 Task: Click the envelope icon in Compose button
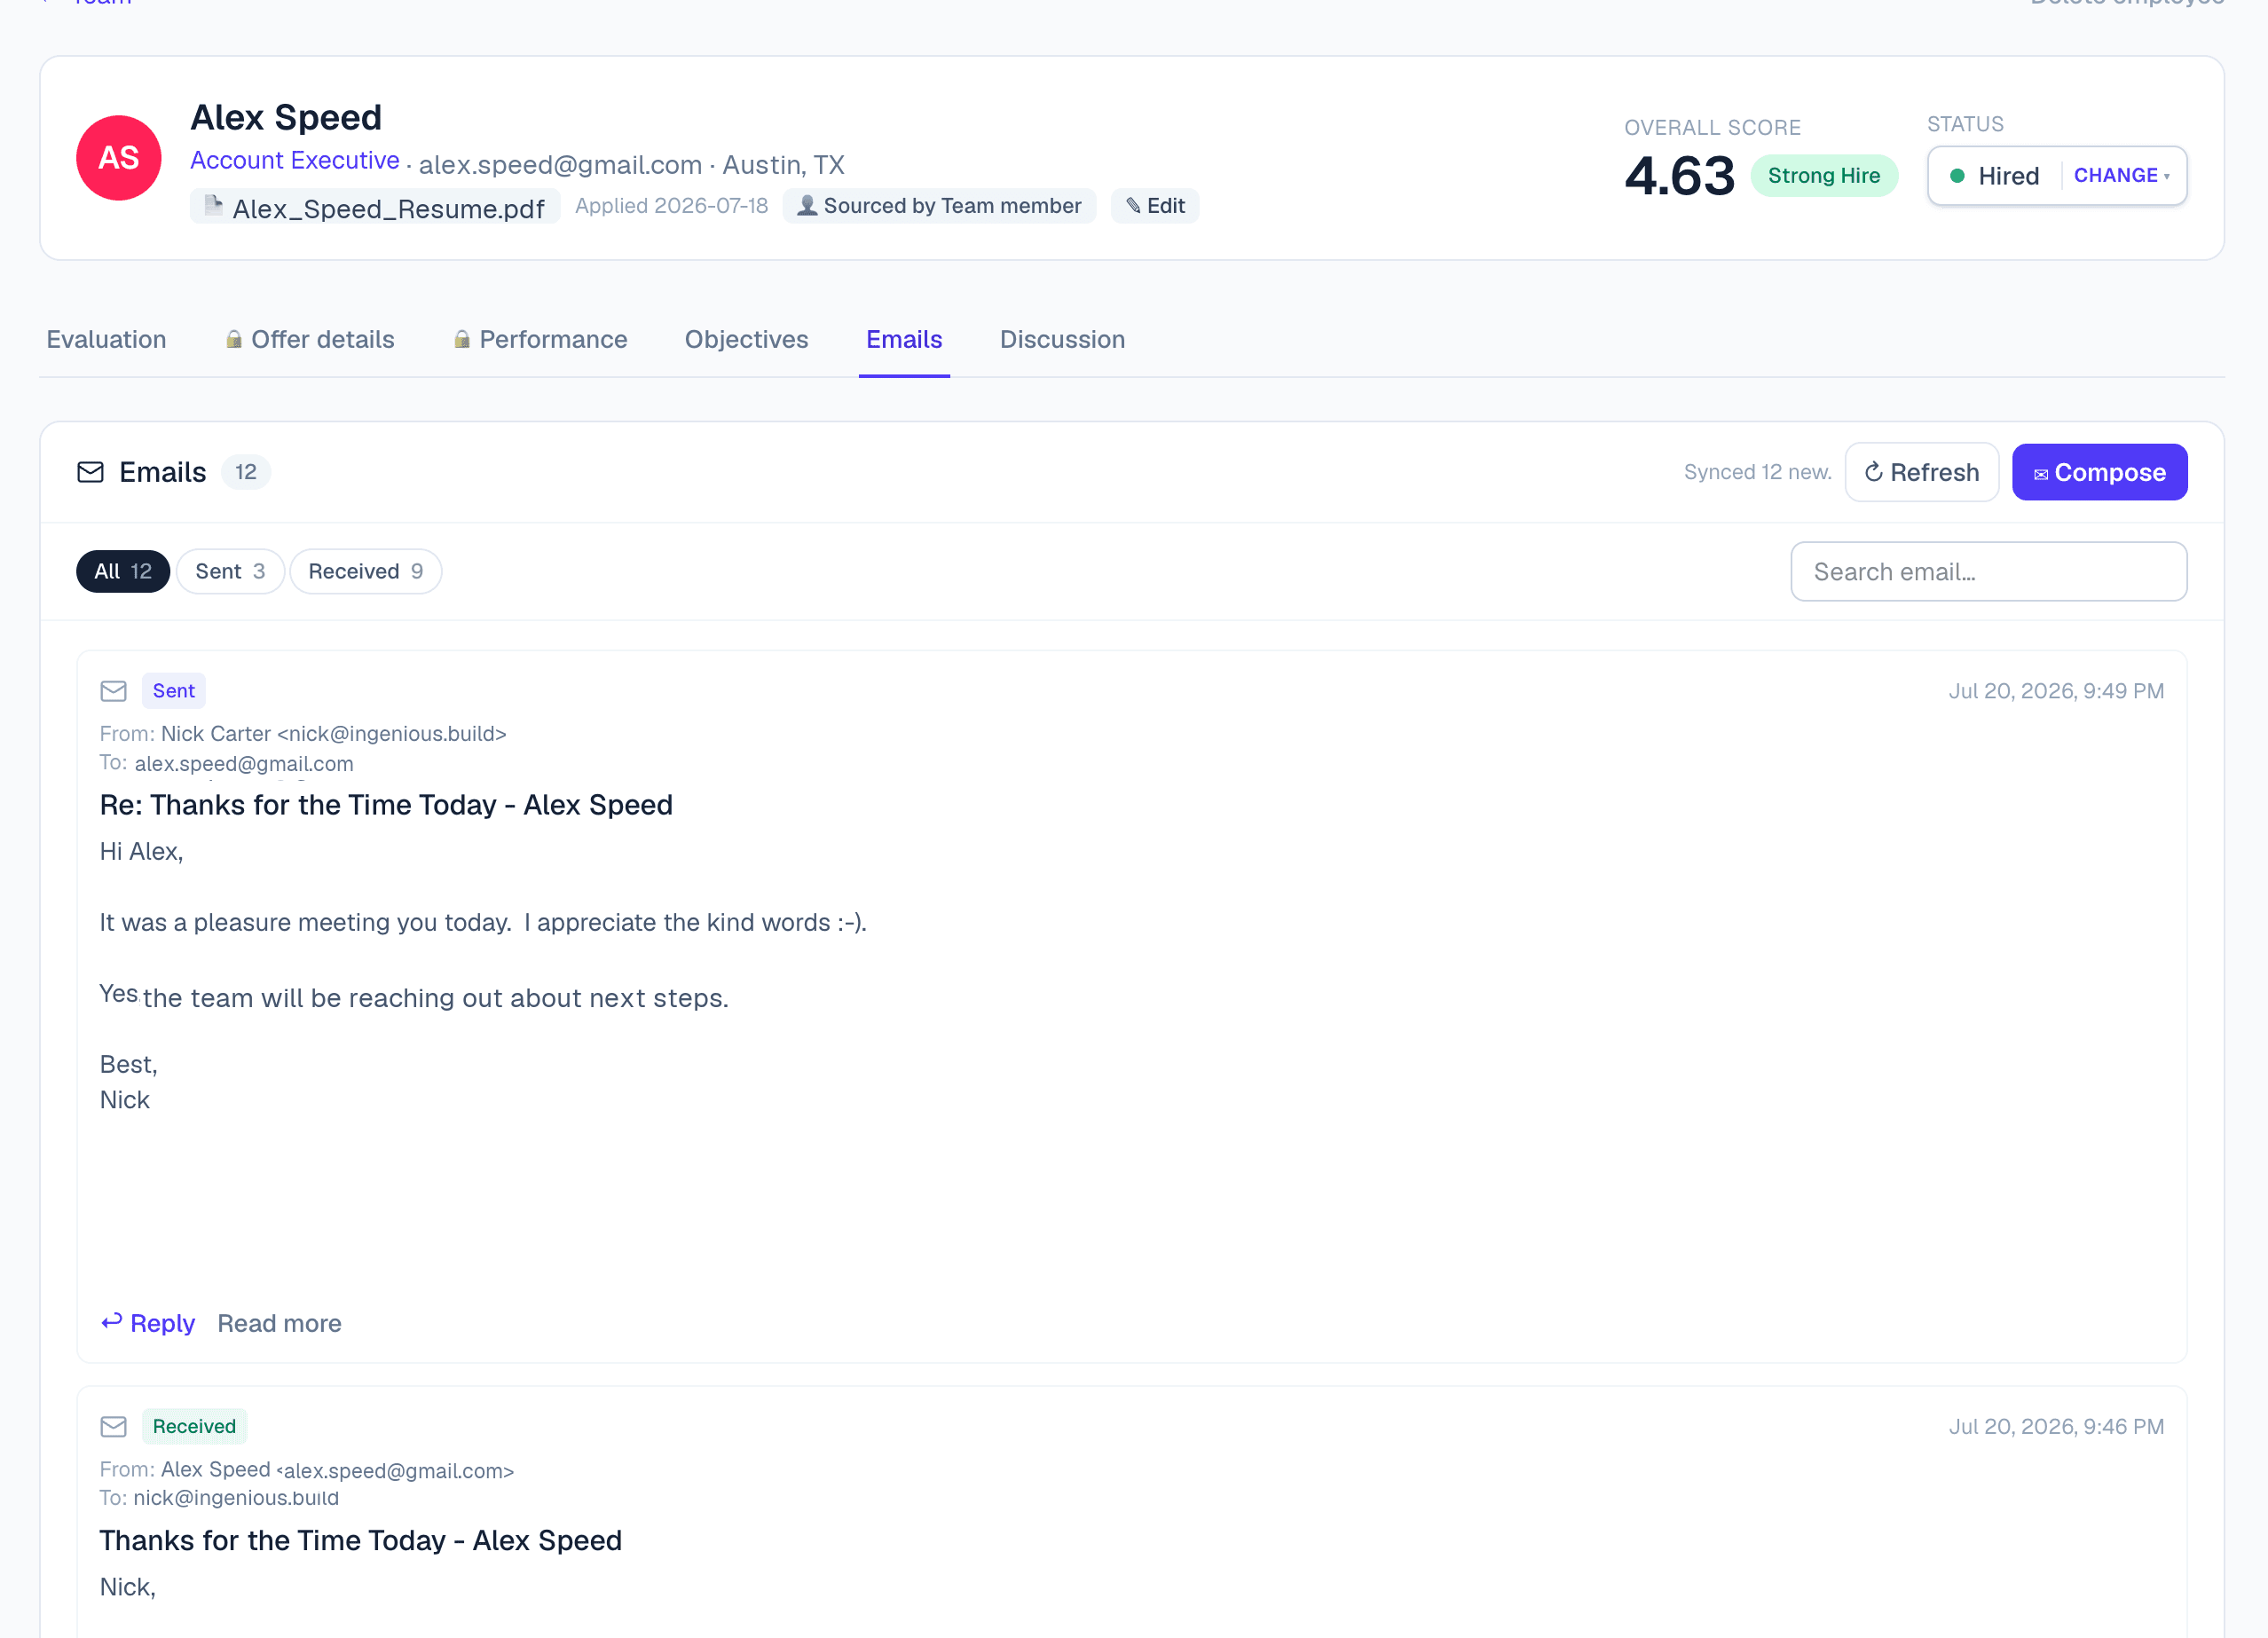click(x=2040, y=474)
